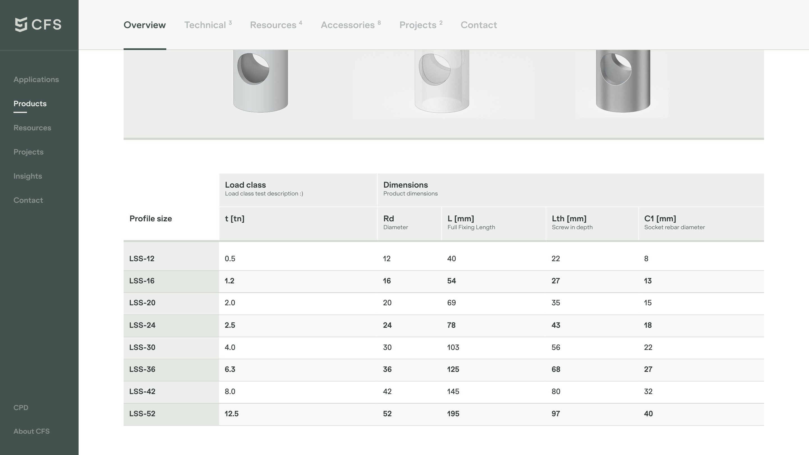This screenshot has height=455, width=809.
Task: Click the Overview tab
Action: [144, 25]
